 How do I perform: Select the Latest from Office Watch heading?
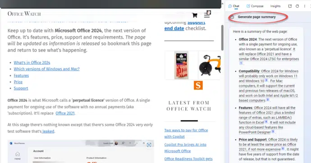pyautogui.click(x=189, y=106)
